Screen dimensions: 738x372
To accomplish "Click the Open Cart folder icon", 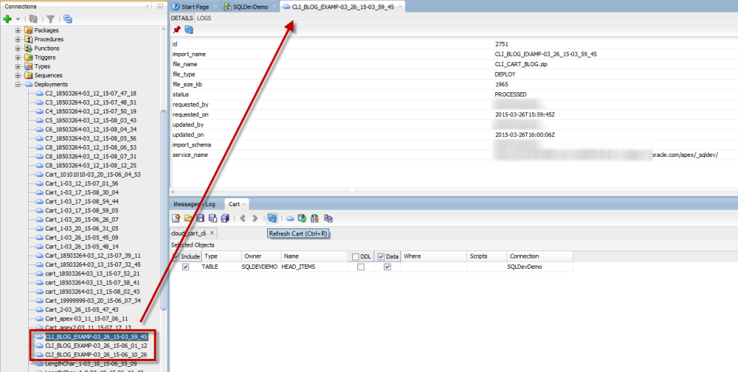I will click(x=187, y=218).
